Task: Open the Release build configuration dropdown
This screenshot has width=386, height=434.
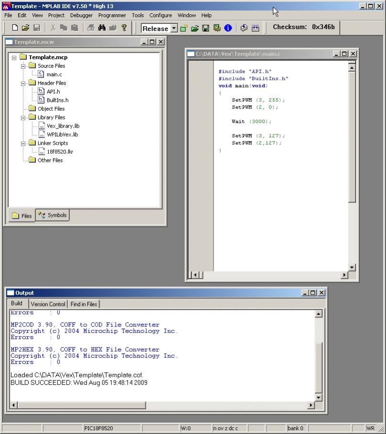Action: (174, 28)
